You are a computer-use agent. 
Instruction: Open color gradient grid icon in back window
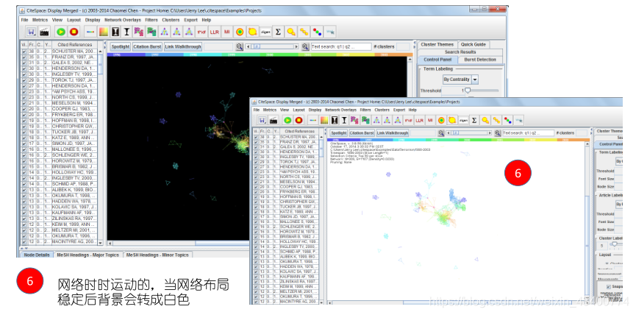pos(104,31)
